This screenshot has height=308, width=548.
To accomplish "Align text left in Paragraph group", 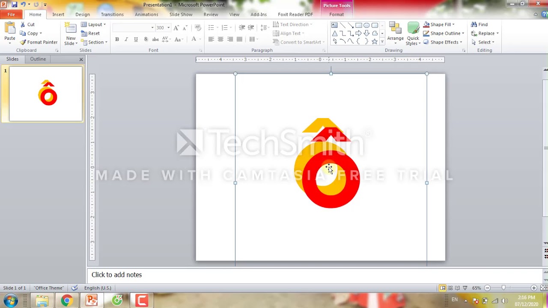I will pos(211,39).
